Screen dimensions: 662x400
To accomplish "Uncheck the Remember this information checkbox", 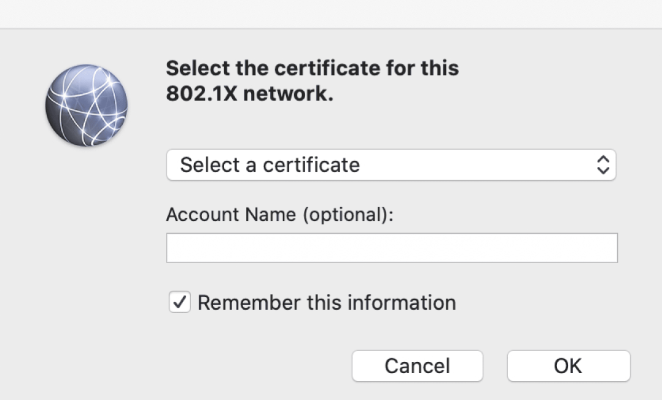I will (x=179, y=302).
